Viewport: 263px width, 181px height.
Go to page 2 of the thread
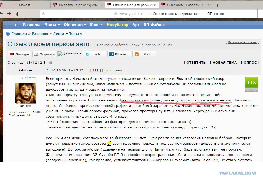click(x=41, y=63)
